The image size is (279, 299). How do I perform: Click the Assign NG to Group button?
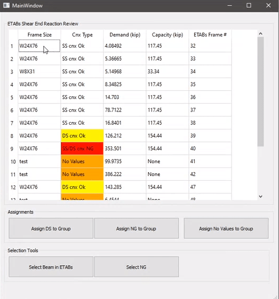click(x=137, y=228)
